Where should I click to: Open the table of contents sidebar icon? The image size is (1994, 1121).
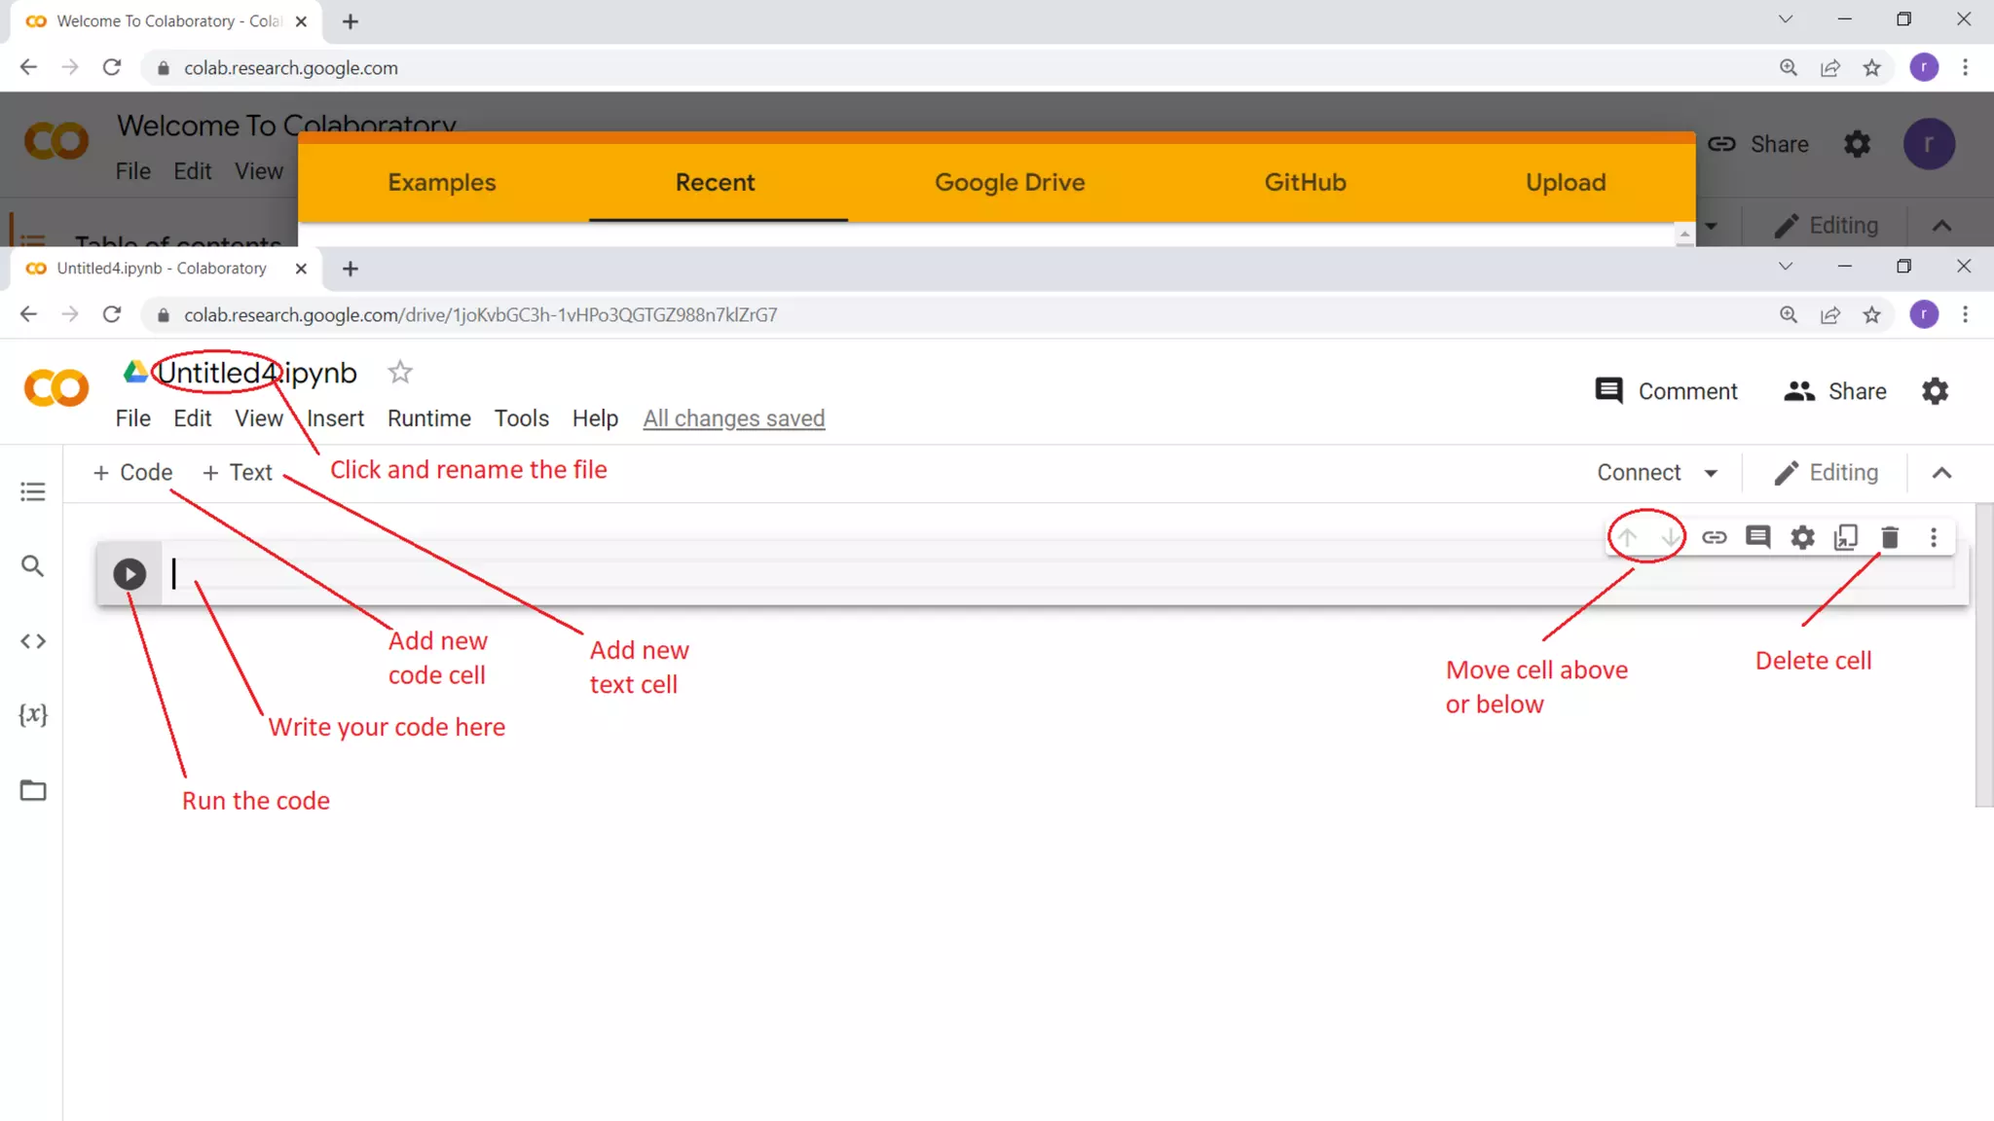click(33, 491)
